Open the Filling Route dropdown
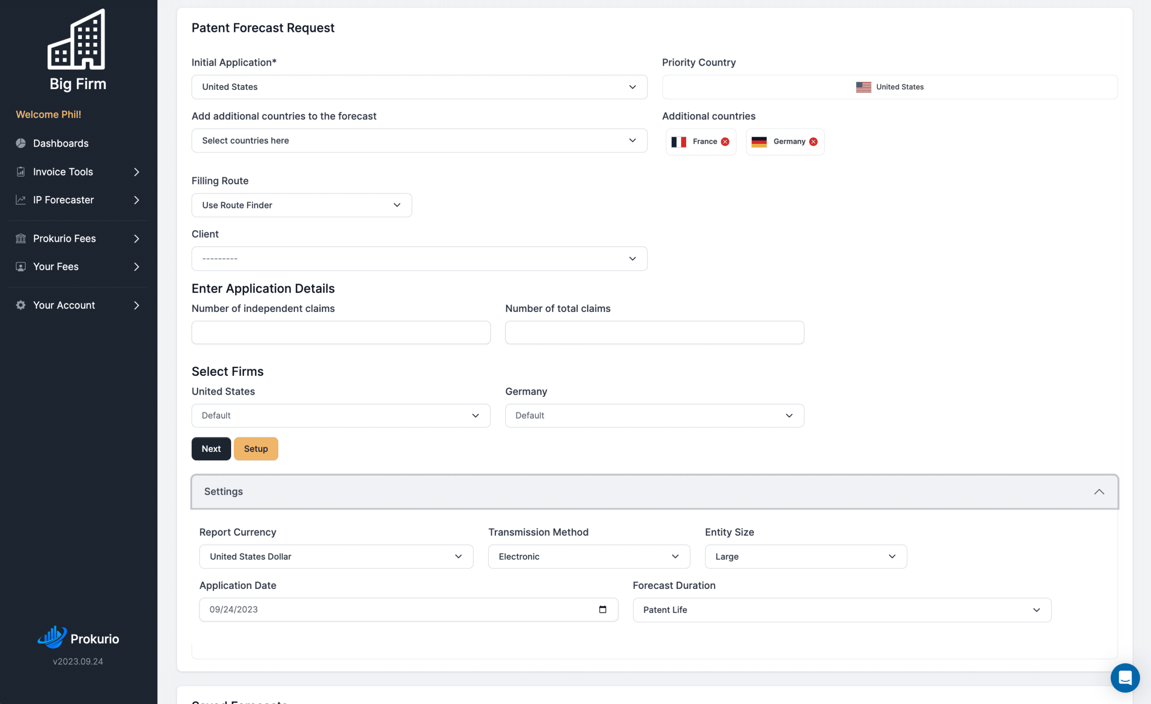Screen dimensions: 1151x704 [x=301, y=205]
